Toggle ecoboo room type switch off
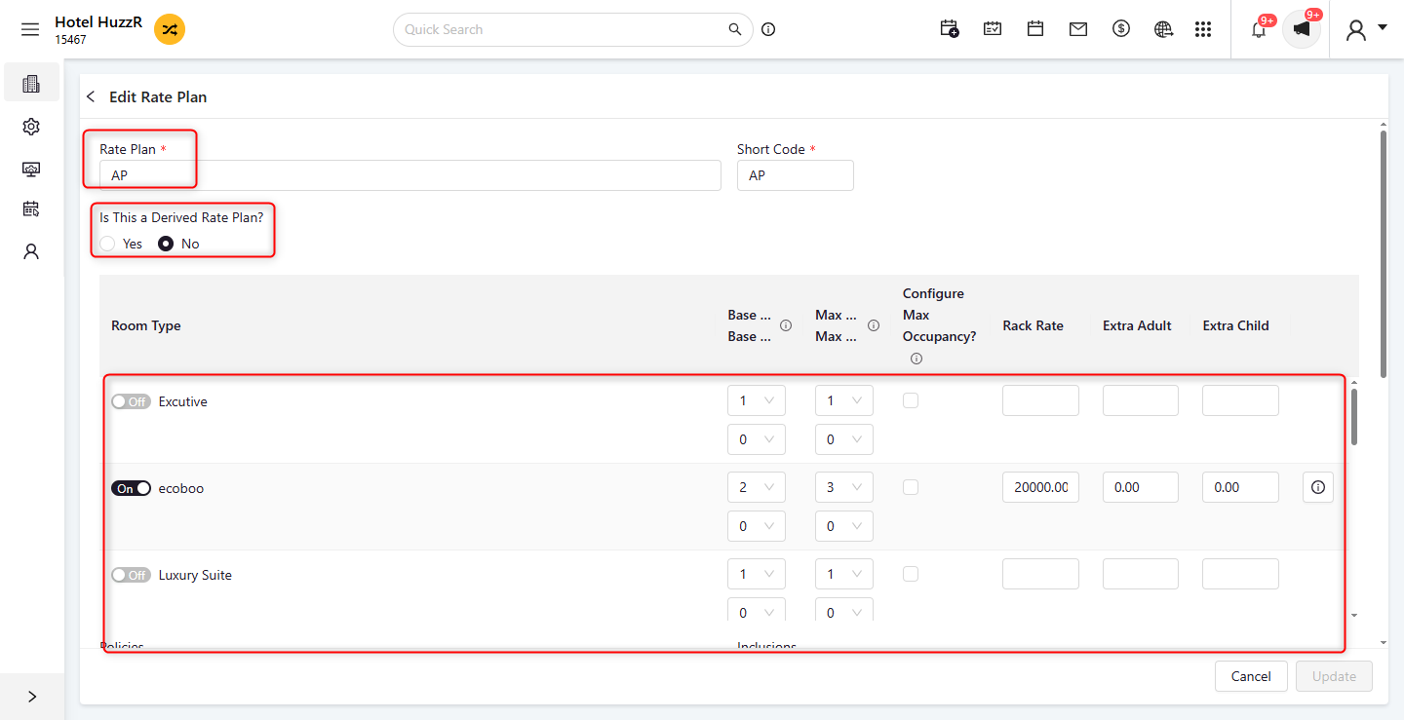This screenshot has width=1404, height=720. pos(131,488)
